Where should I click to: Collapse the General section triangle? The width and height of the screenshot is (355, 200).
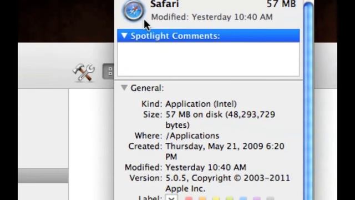[124, 88]
